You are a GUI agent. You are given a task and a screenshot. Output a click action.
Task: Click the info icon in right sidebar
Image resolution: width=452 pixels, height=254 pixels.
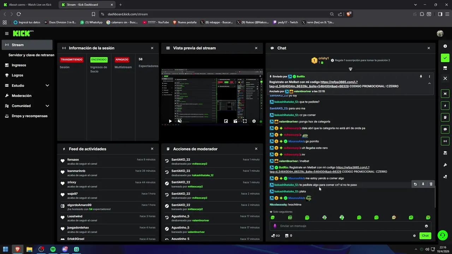445,46
